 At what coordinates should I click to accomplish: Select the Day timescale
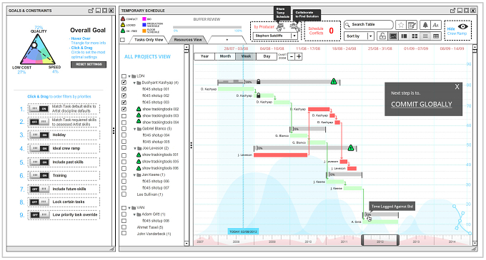[x=267, y=56]
